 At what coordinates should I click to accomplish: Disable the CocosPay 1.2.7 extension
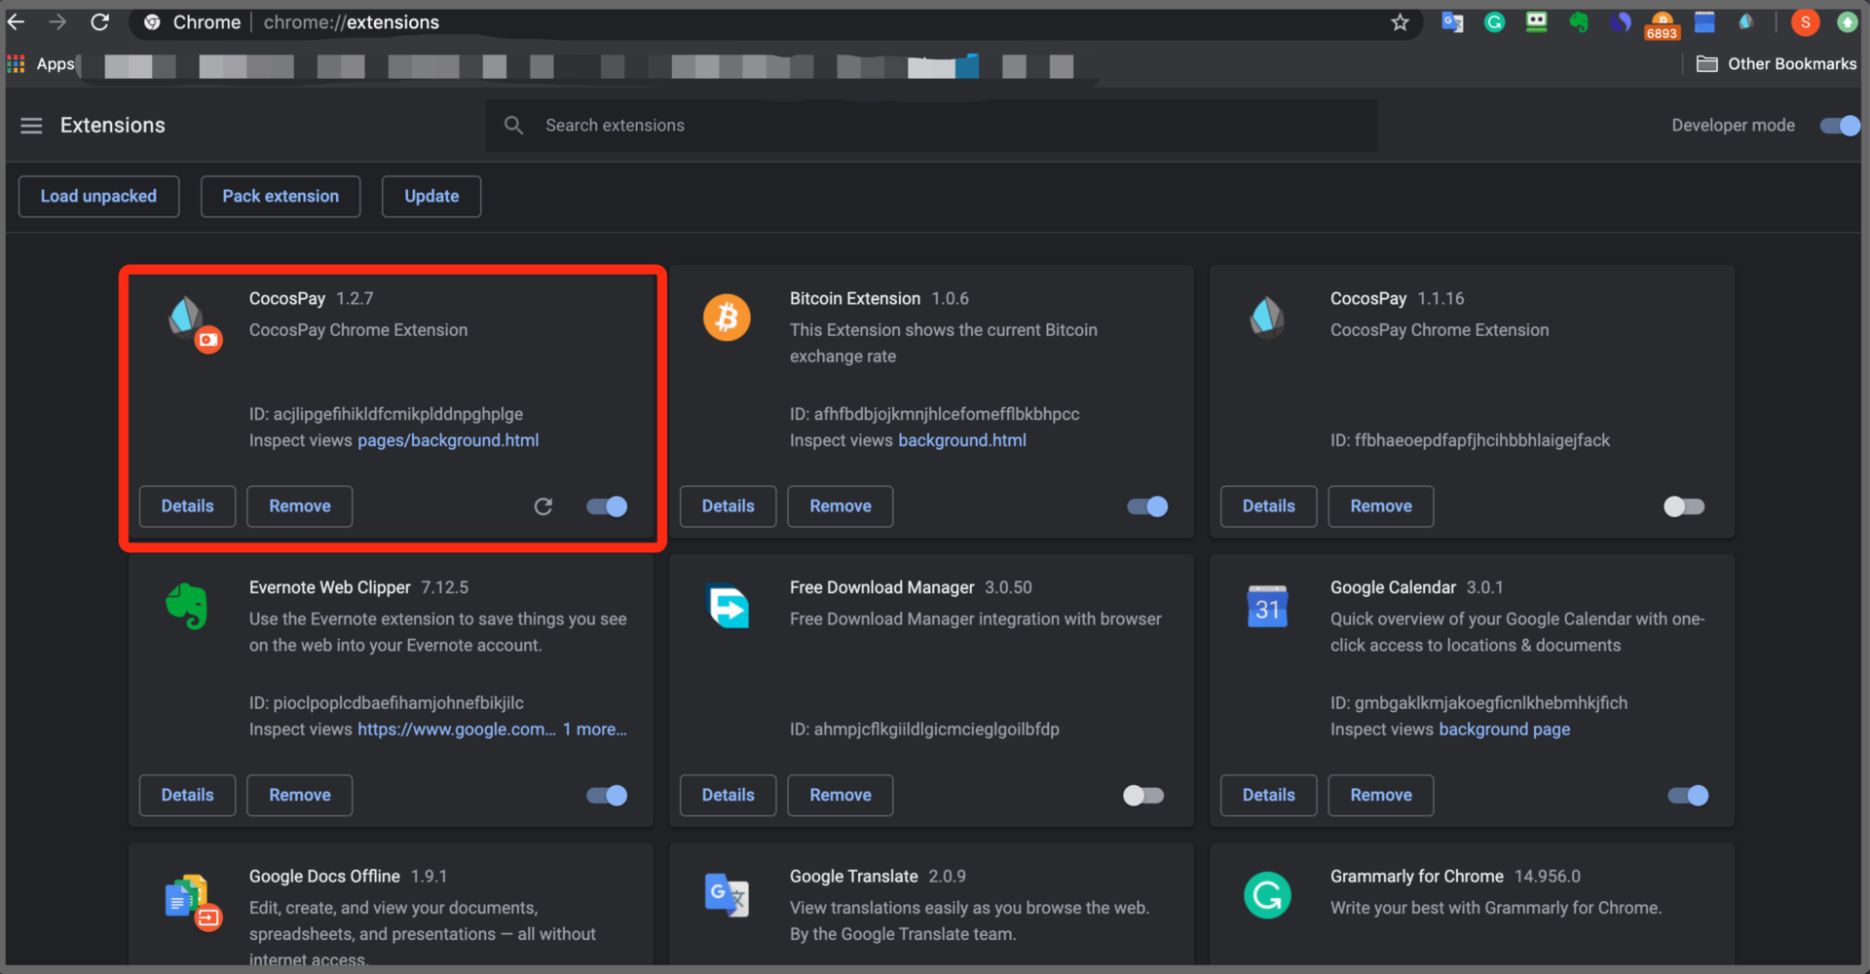click(x=607, y=506)
